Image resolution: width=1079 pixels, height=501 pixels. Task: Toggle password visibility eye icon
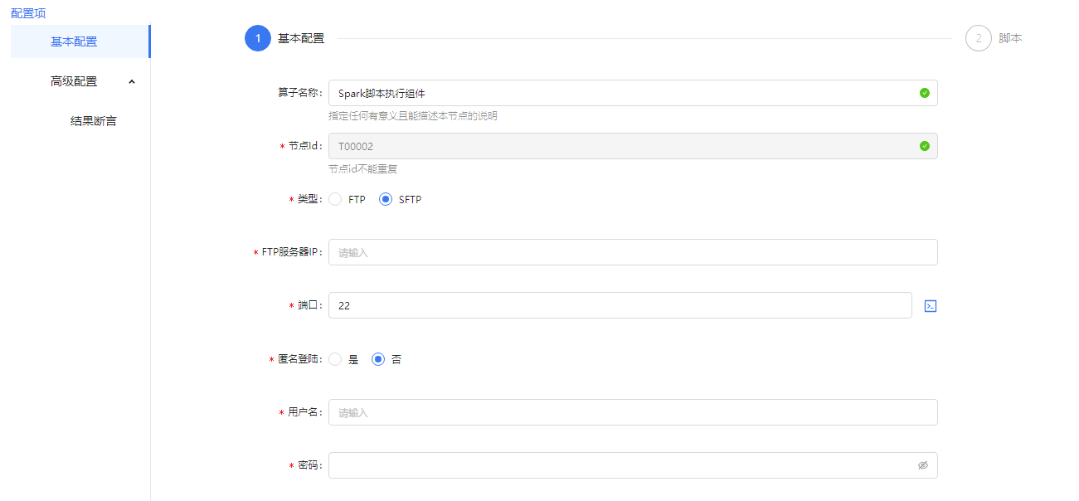(923, 465)
